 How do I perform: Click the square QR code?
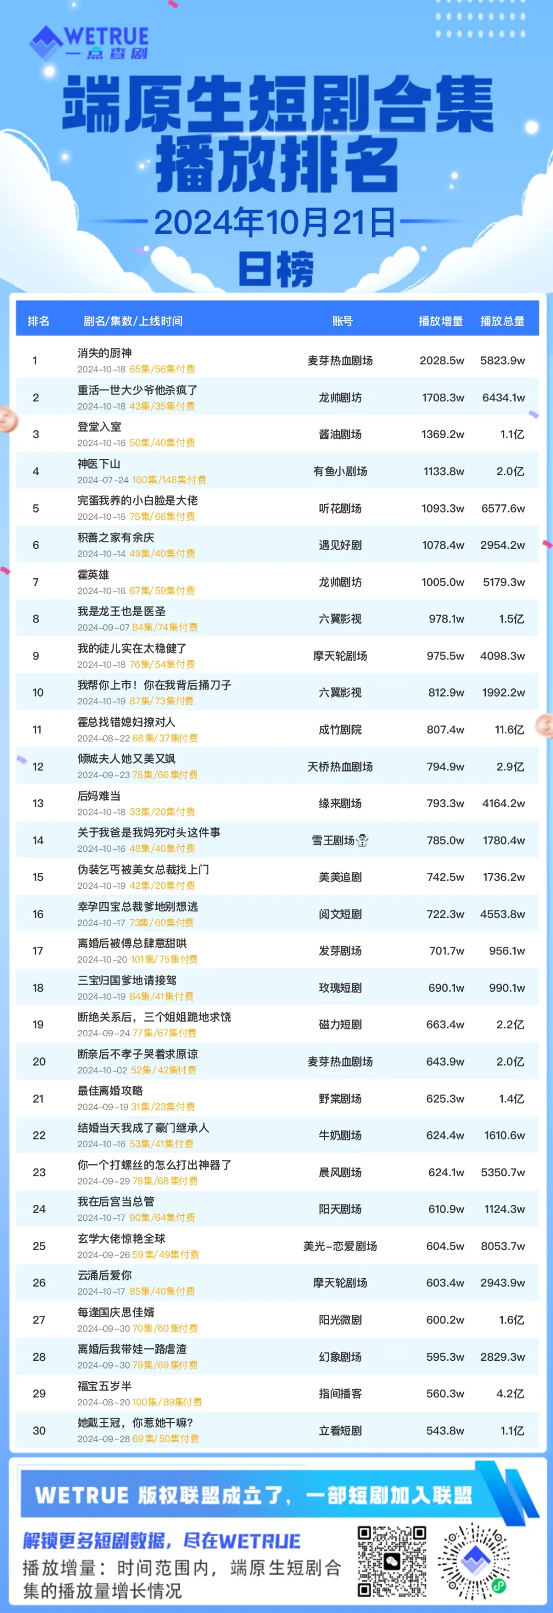[392, 1562]
